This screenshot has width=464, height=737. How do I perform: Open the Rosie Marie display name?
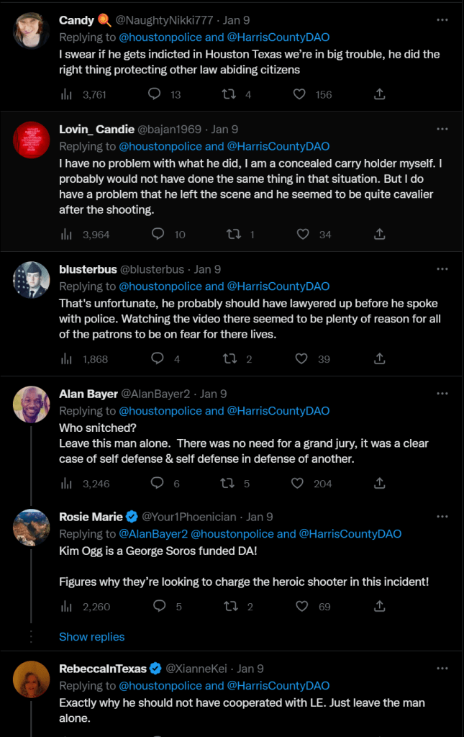point(91,517)
